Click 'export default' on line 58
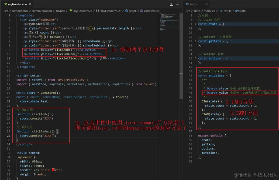Screen dimensions: 279x180 click(x=210, y=135)
